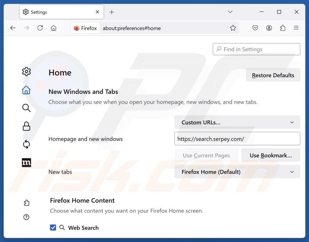Open the application hamburger menu

tap(296, 28)
